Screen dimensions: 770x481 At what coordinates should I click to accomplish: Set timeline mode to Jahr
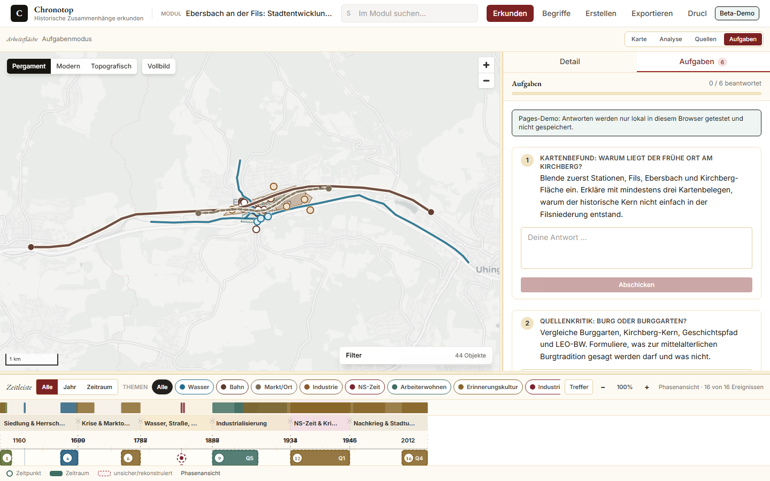coord(70,387)
